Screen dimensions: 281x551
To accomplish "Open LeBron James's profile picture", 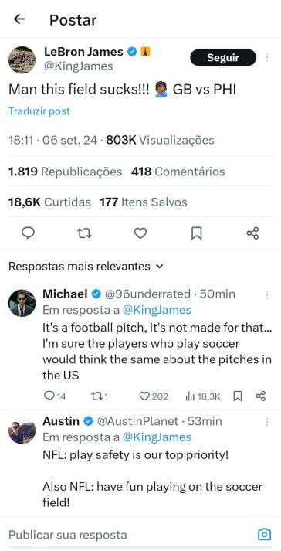I will click(x=22, y=60).
